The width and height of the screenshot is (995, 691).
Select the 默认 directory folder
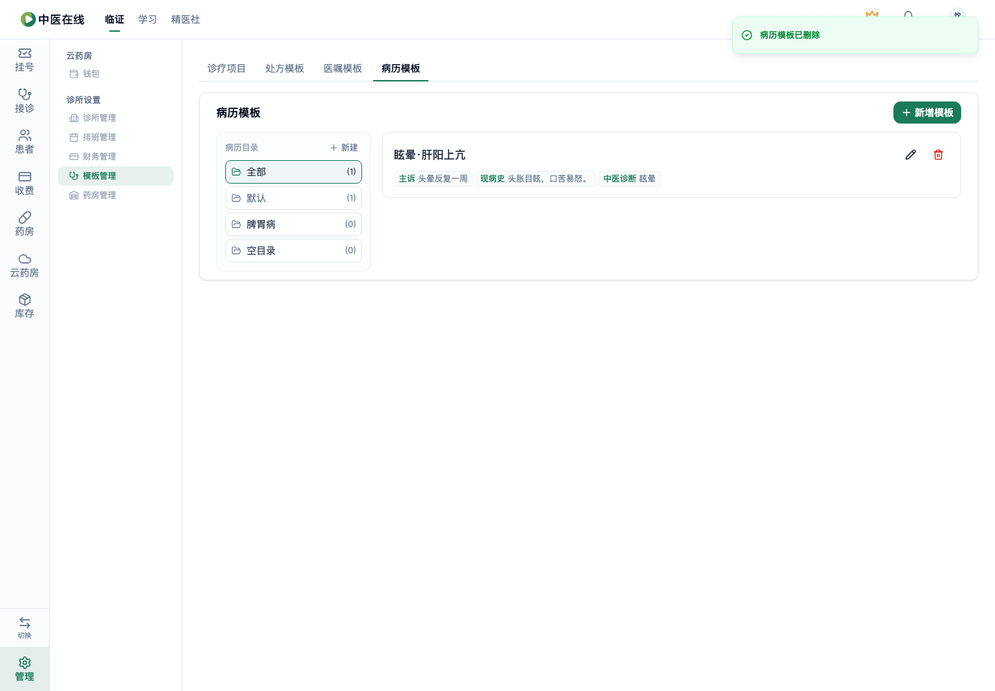coord(294,198)
